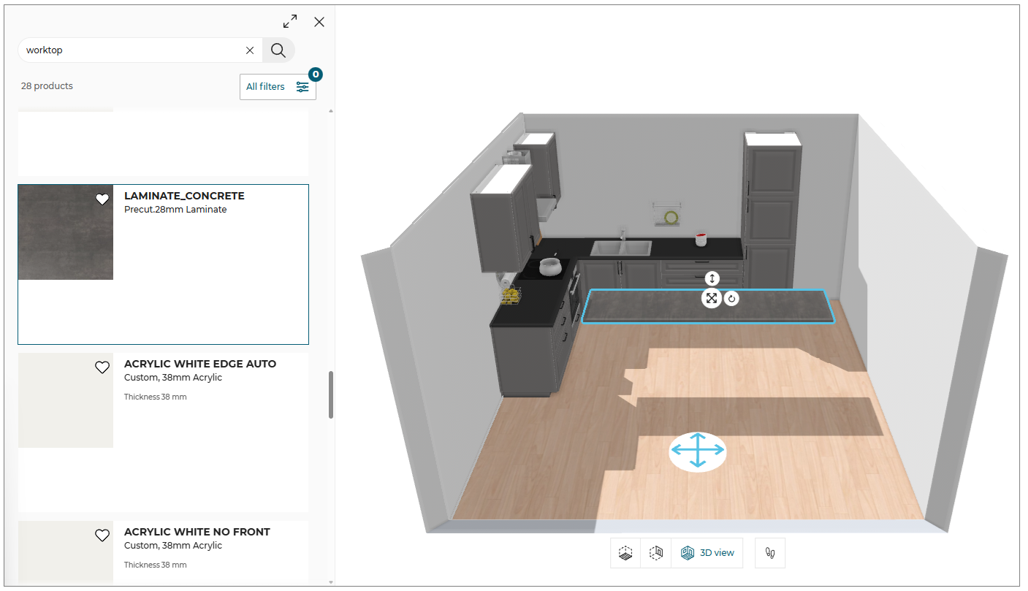Enter first-person walk mode with footsteps icon
The width and height of the screenshot is (1028, 591).
[x=769, y=553]
